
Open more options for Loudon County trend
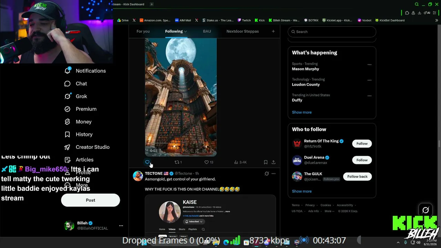click(x=369, y=80)
